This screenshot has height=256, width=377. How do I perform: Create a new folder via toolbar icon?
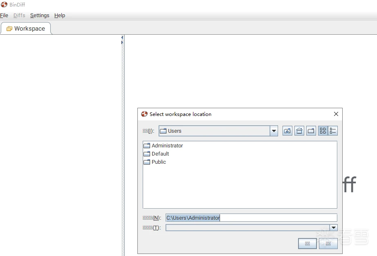pos(311,131)
